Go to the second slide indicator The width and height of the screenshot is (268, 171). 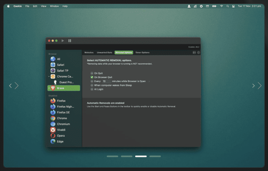(x=126, y=156)
